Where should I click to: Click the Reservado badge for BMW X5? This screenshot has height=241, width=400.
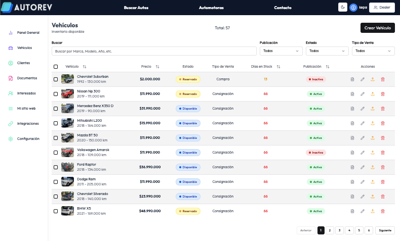tap(188, 211)
